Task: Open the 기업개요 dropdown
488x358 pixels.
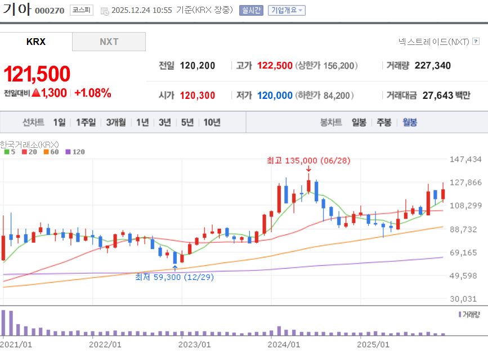Action: pyautogui.click(x=286, y=10)
